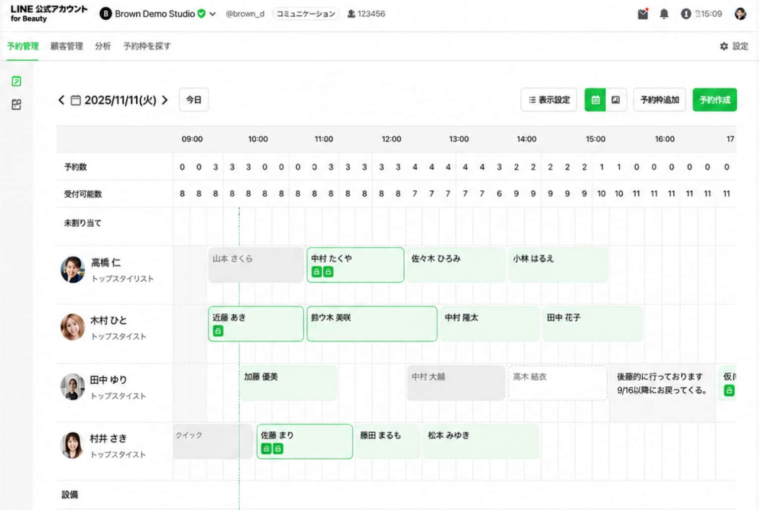
Task: Select the second sidebar schedule icon
Action: [16, 104]
